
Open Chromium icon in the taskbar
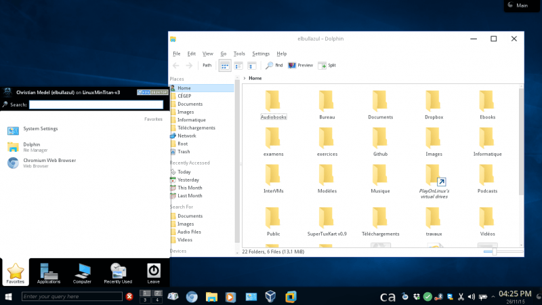coord(192,296)
